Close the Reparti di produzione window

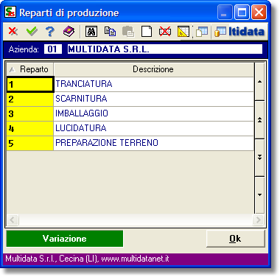[x=259, y=13]
